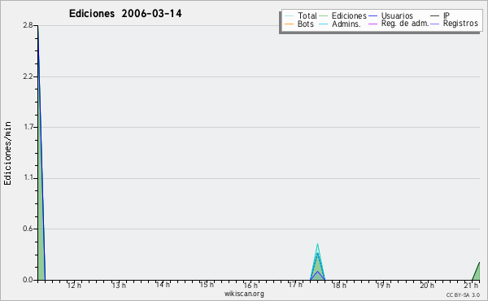Click the Registros legend label
Viewport: 488px width, 301px height.
click(x=460, y=24)
